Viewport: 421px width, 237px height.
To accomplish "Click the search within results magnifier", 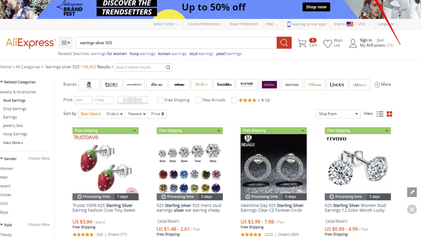I will [x=168, y=67].
